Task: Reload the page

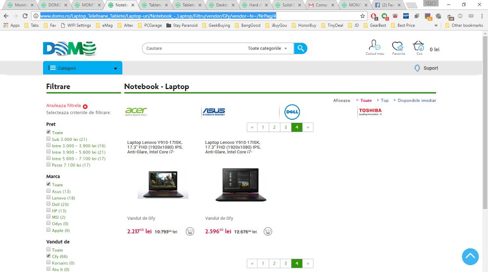Action: click(25, 16)
